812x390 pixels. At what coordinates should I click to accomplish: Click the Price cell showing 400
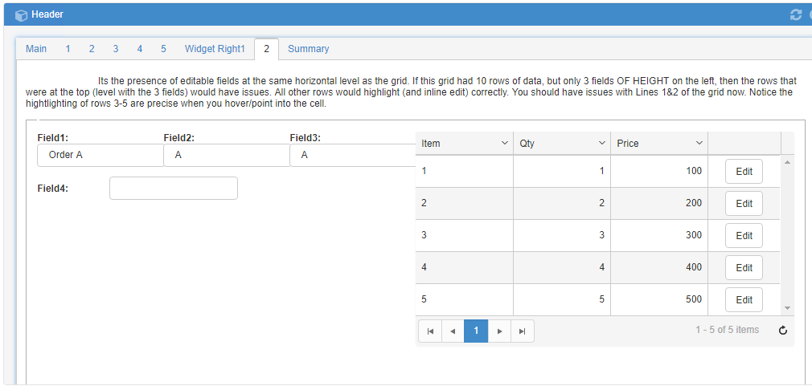coord(659,267)
